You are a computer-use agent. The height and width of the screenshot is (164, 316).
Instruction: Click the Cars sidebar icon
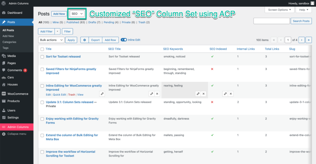(4, 77)
